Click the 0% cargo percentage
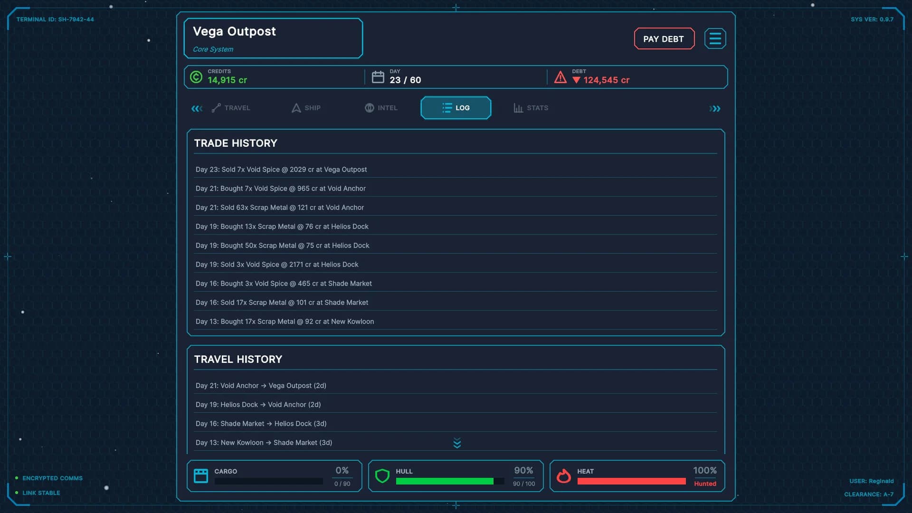This screenshot has height=513, width=912. coord(342,470)
